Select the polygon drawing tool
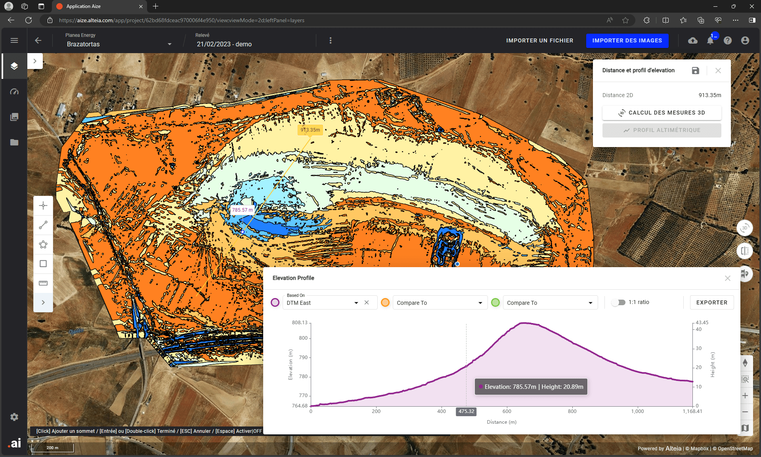761x457 pixels. point(43,245)
